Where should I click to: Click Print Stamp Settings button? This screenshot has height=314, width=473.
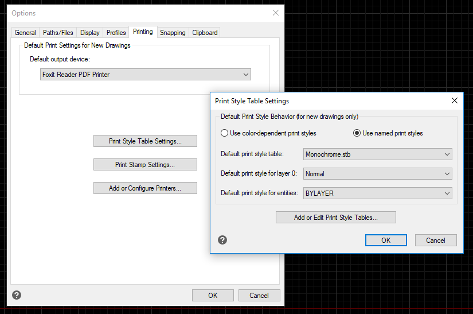(x=145, y=165)
